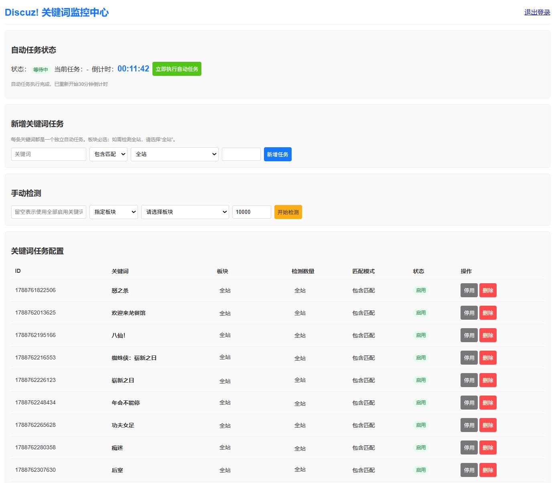Disable the 怒之杀 keyword via 停用
The image size is (556, 483).
click(469, 290)
